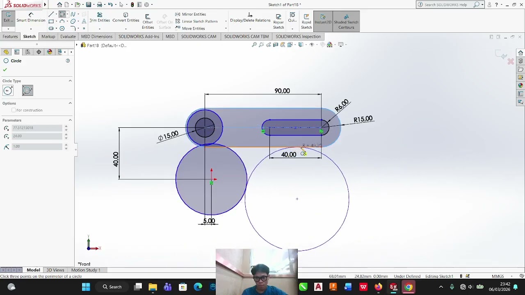The height and width of the screenshot is (295, 525).
Task: Open Circle PropertyManager help icon
Action: click(x=68, y=61)
